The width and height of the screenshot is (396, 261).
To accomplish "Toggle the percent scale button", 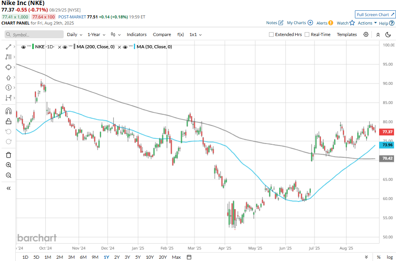I will click(379, 257).
